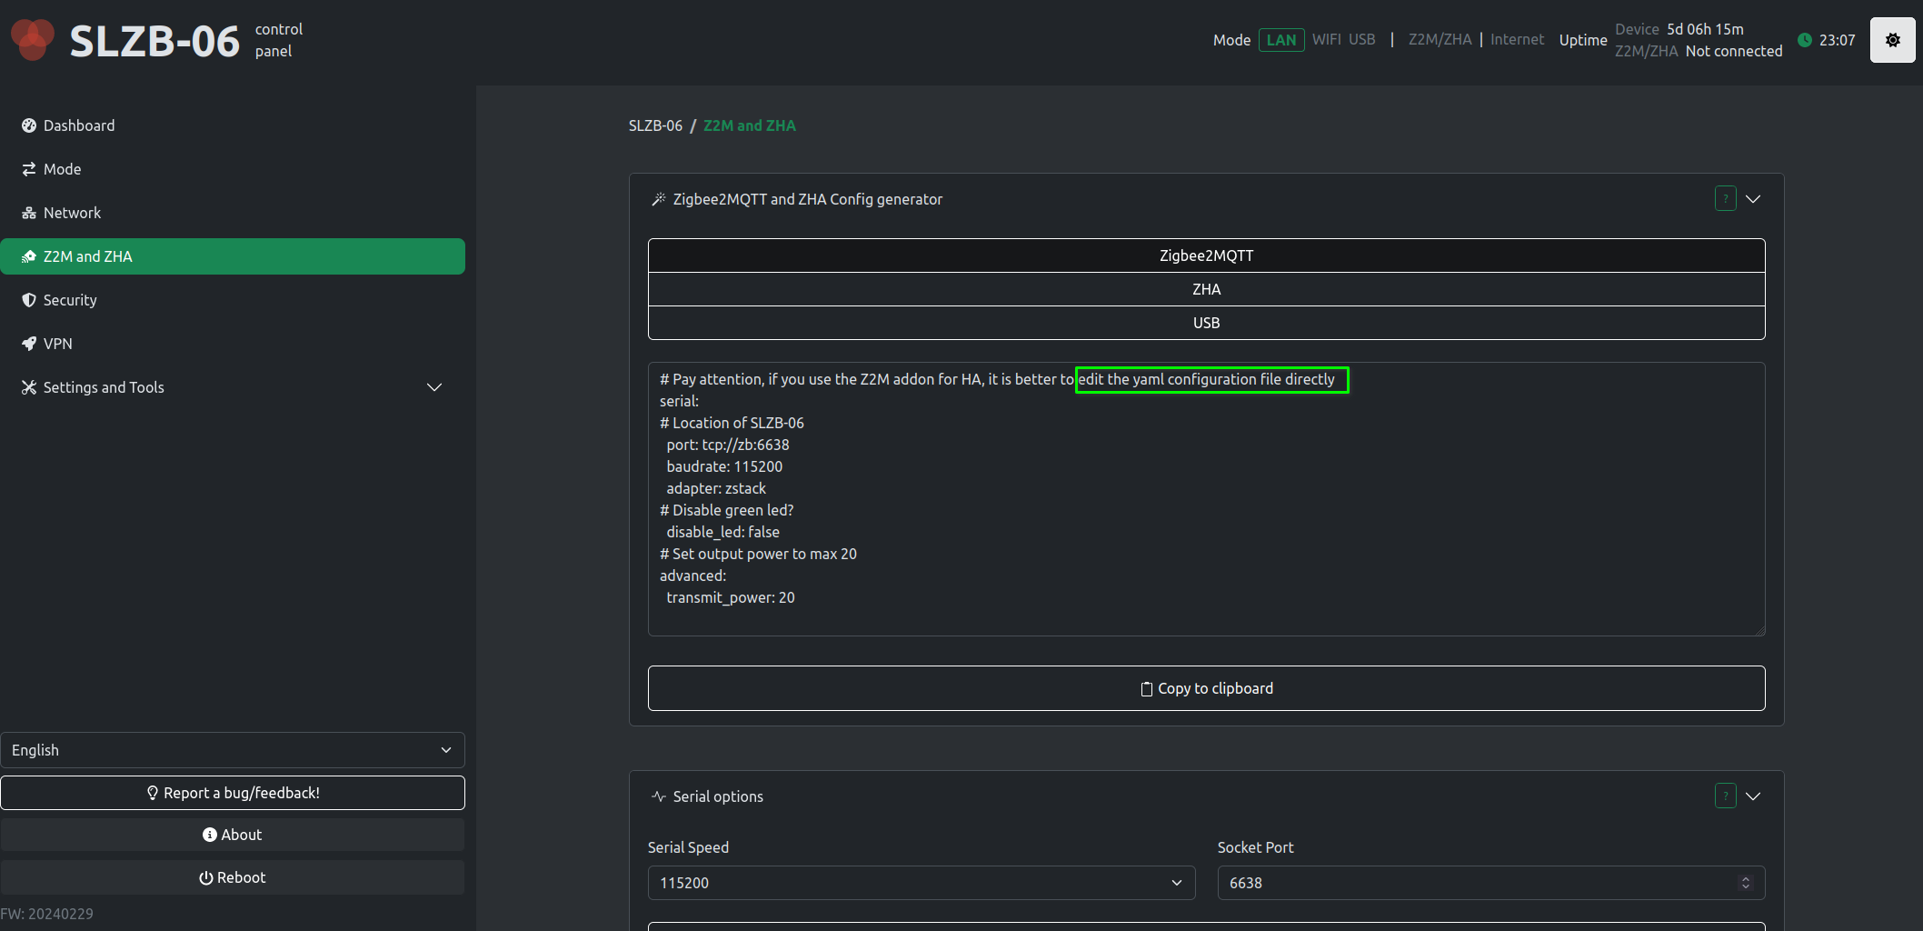Open the English language dropdown
The height and width of the screenshot is (931, 1923).
(x=233, y=749)
